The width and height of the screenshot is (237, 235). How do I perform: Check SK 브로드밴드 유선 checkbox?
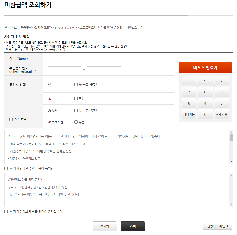(76, 122)
